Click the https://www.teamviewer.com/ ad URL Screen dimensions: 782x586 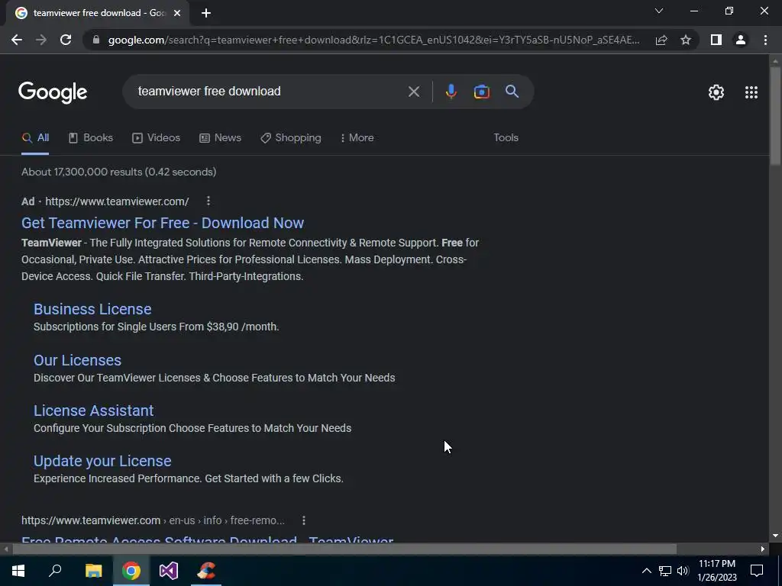(x=117, y=201)
